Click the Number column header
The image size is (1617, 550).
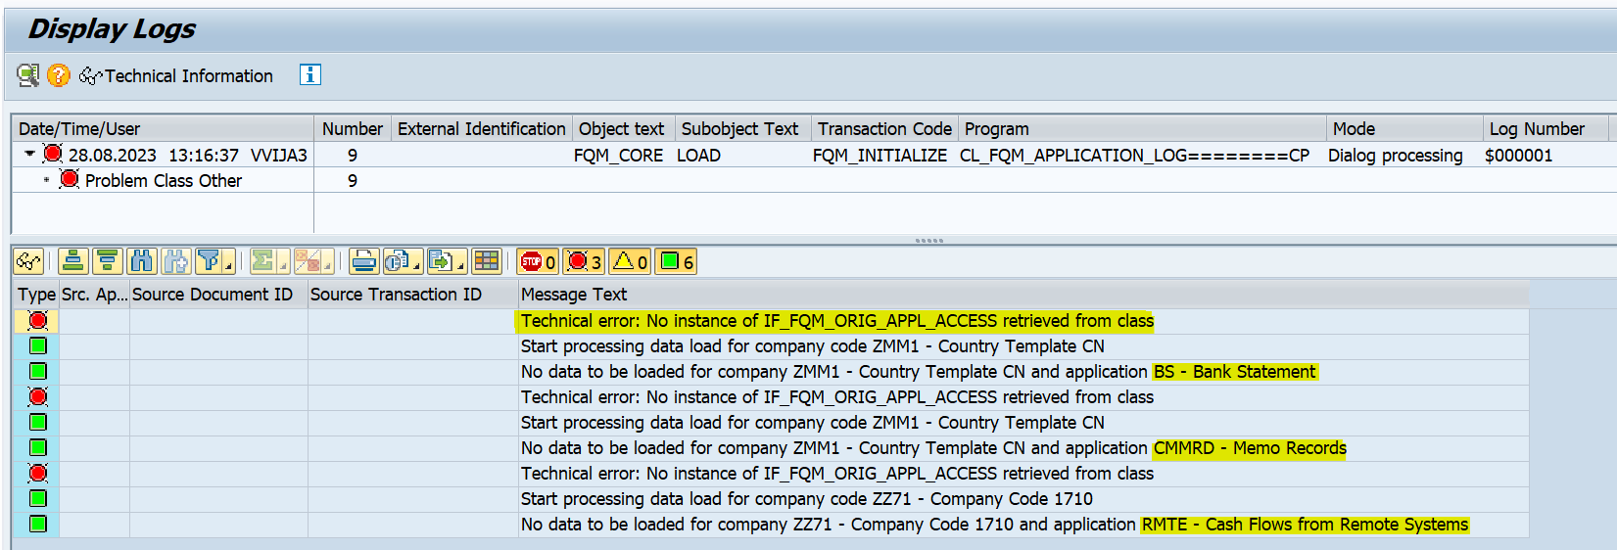click(353, 128)
